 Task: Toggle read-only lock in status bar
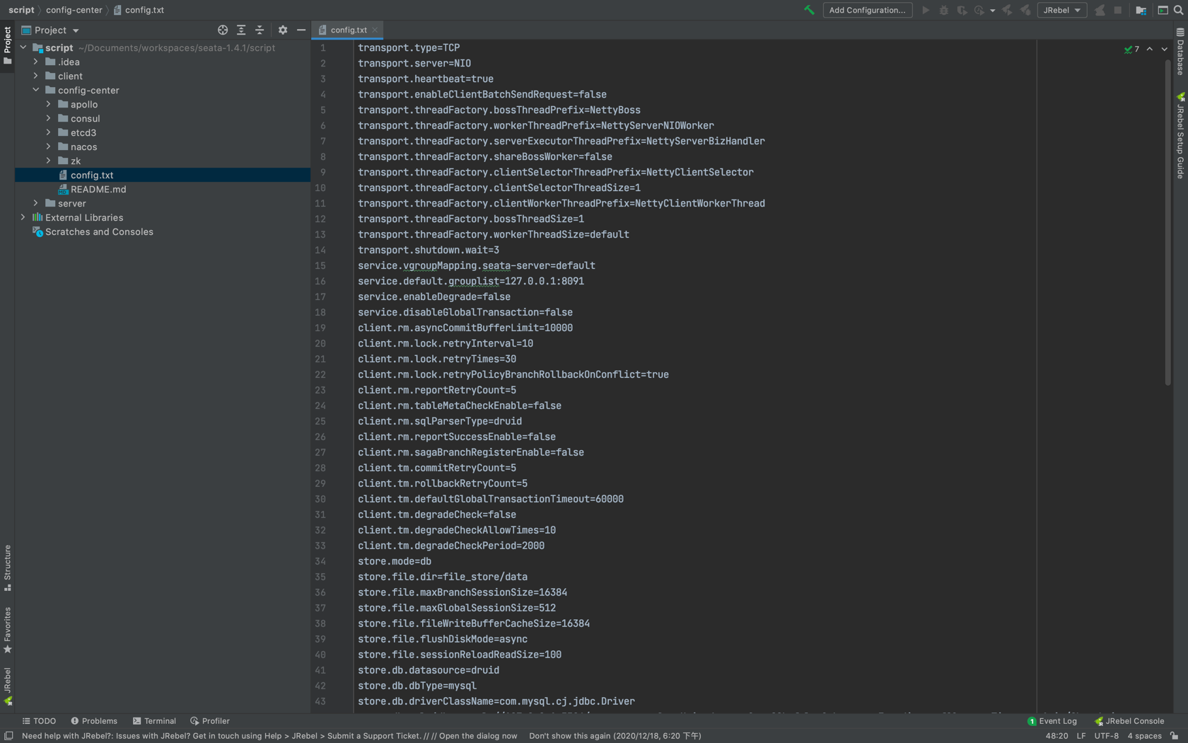coord(1174,736)
